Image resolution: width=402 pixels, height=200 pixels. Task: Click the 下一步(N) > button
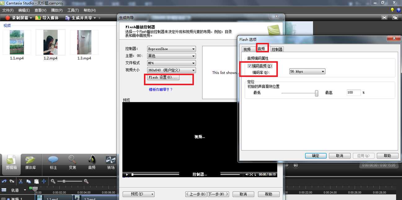click(x=218, y=194)
